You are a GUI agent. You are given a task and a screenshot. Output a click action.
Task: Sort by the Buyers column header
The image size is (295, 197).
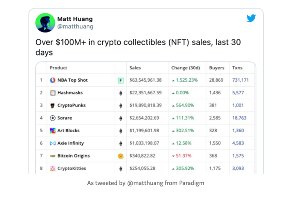pyautogui.click(x=217, y=68)
